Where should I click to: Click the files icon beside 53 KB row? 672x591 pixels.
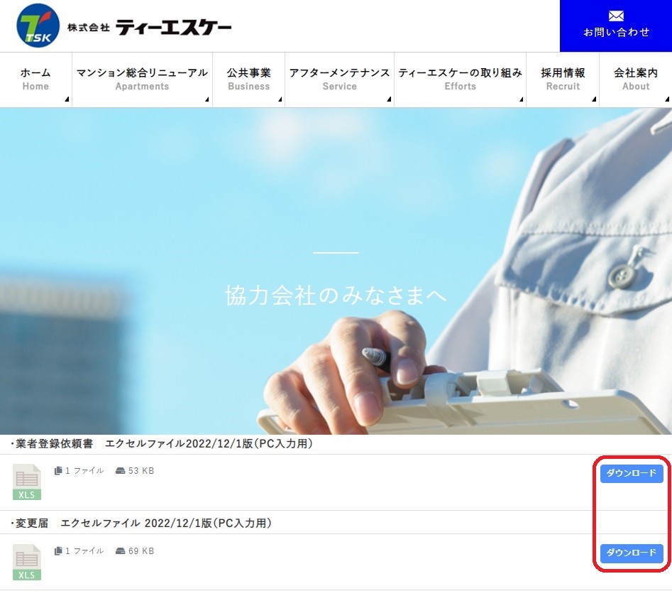click(x=58, y=470)
